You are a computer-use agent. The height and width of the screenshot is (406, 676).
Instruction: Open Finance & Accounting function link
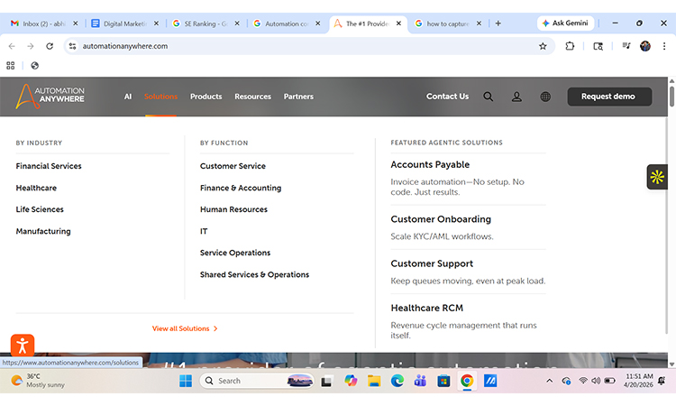tap(241, 189)
